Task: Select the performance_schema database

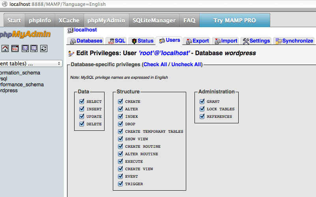Action: coord(22,85)
